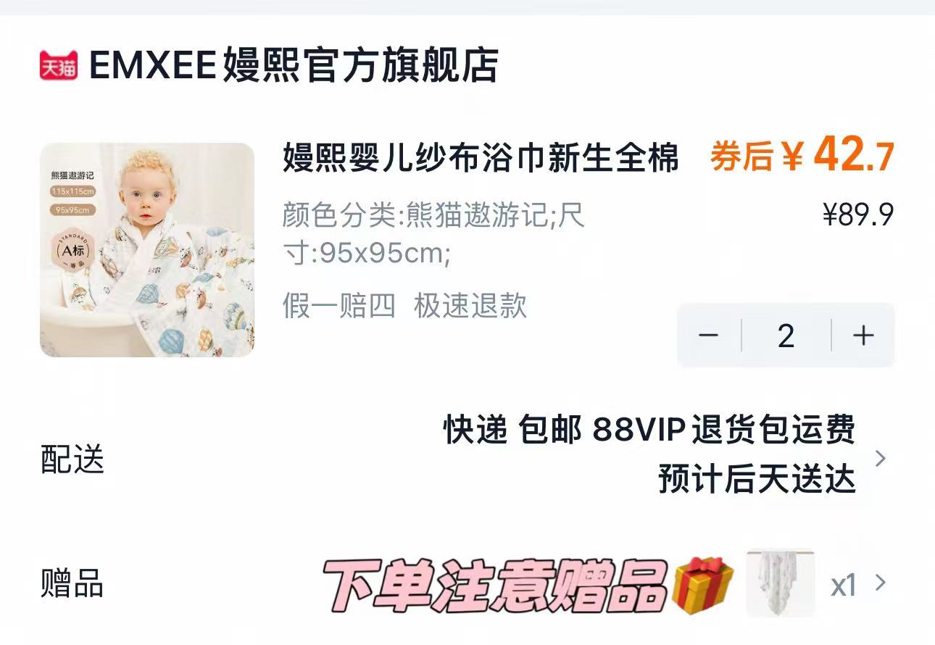This screenshot has width=935, height=645.
Task: Open the EMXEE嫚熙官方旗舰店 store page
Action: click(294, 66)
